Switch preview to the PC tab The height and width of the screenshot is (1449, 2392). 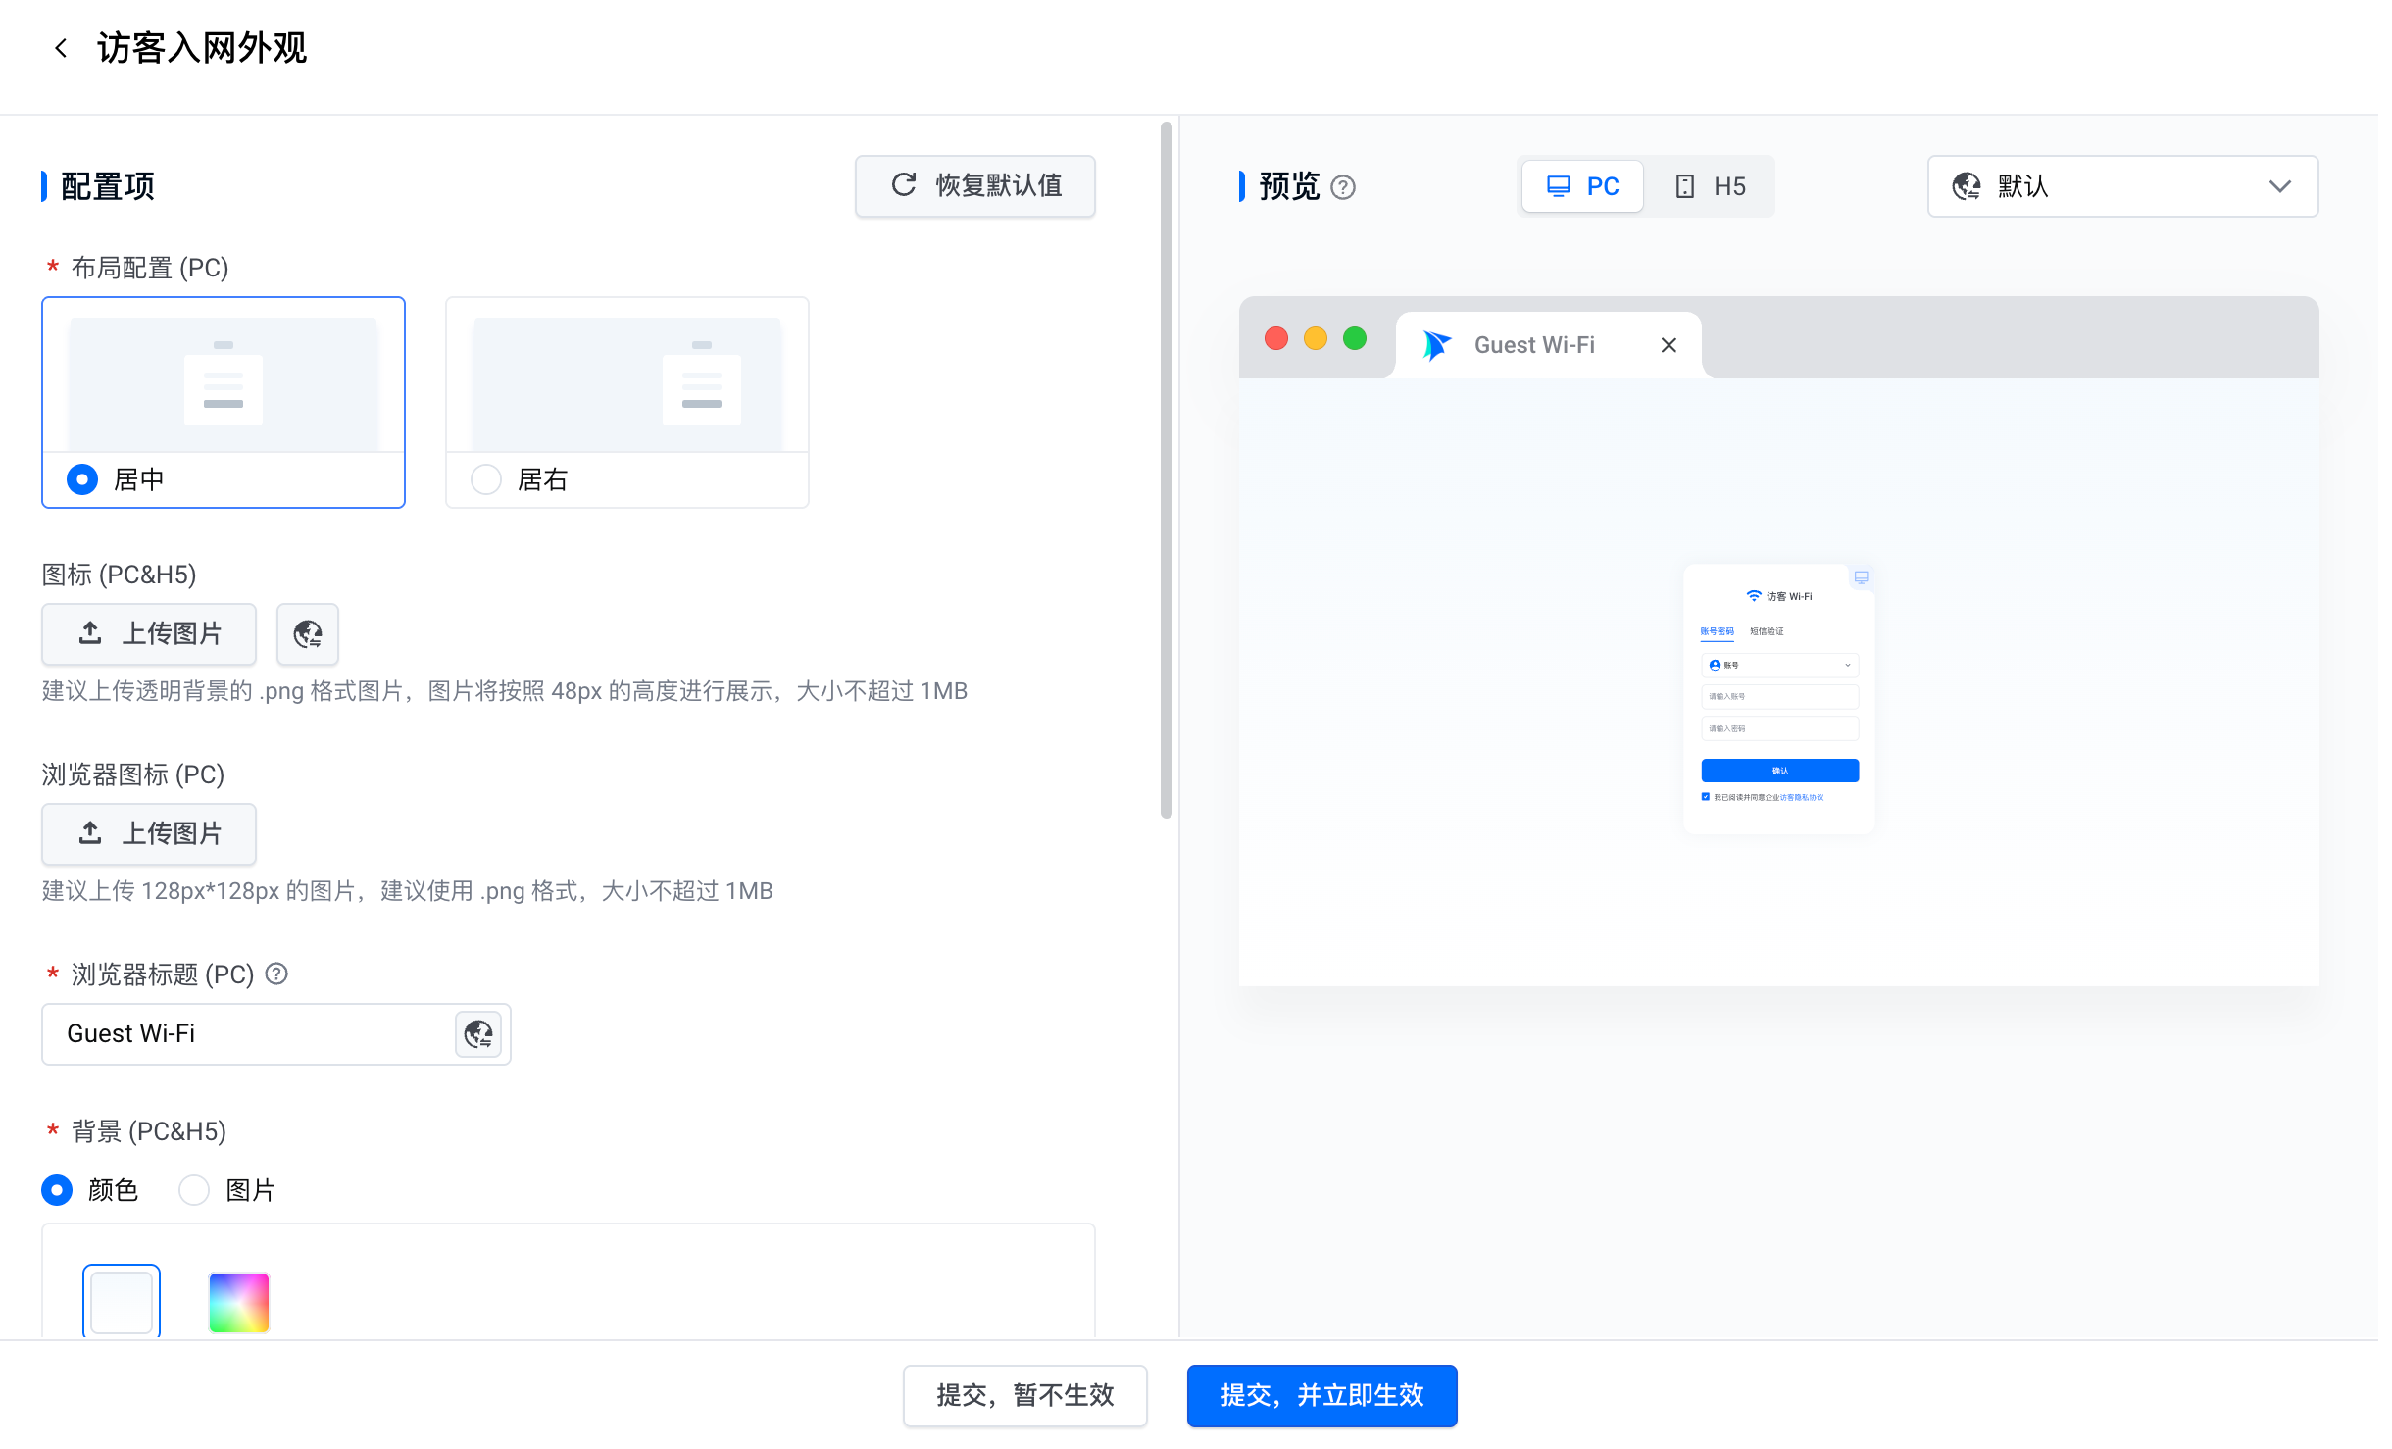(1582, 186)
